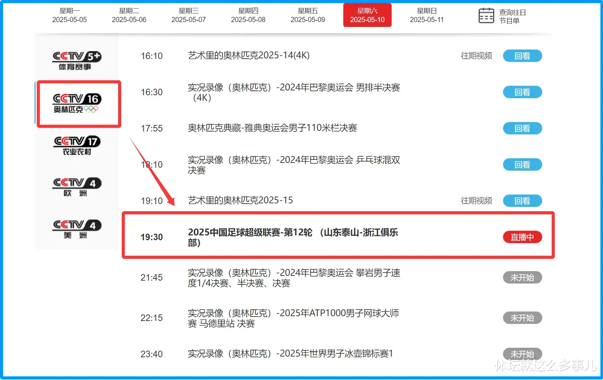Open the CCTV4 欧洲 channel logo
The image size is (603, 380).
point(77,187)
